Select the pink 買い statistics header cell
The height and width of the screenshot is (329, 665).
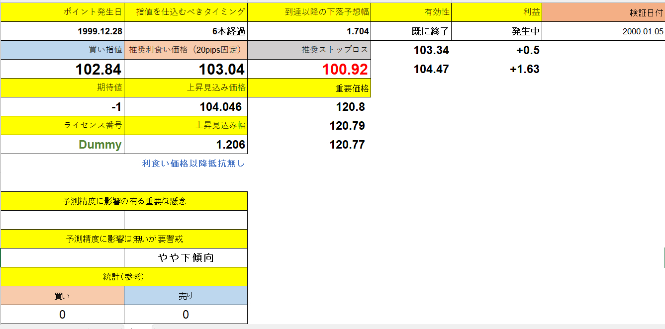pos(62,295)
